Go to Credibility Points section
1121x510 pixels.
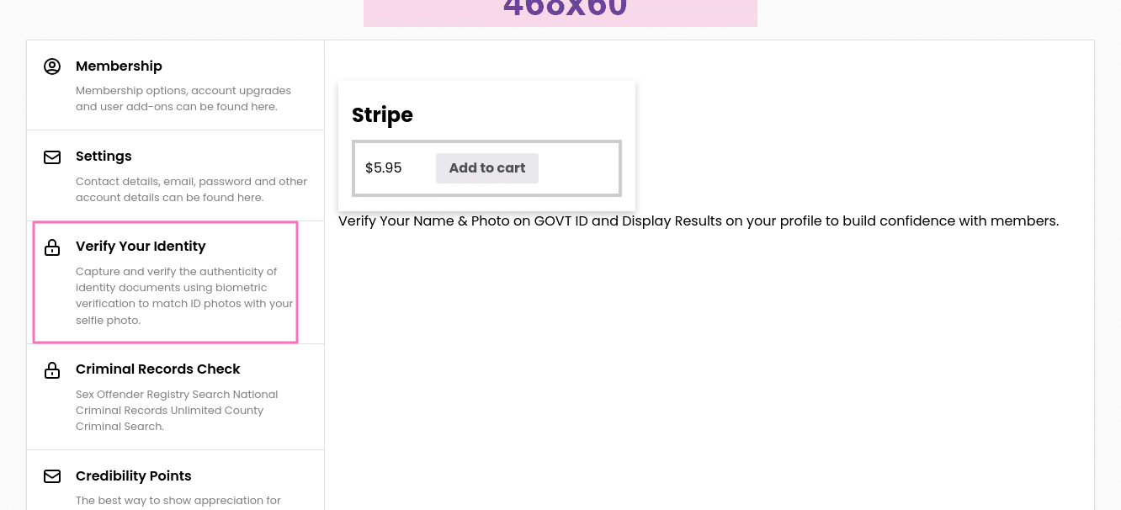click(175, 481)
